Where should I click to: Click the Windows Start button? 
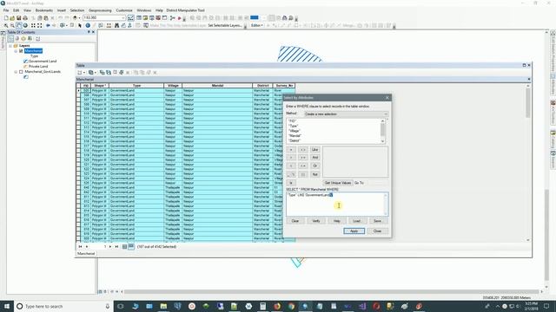pos(7,306)
